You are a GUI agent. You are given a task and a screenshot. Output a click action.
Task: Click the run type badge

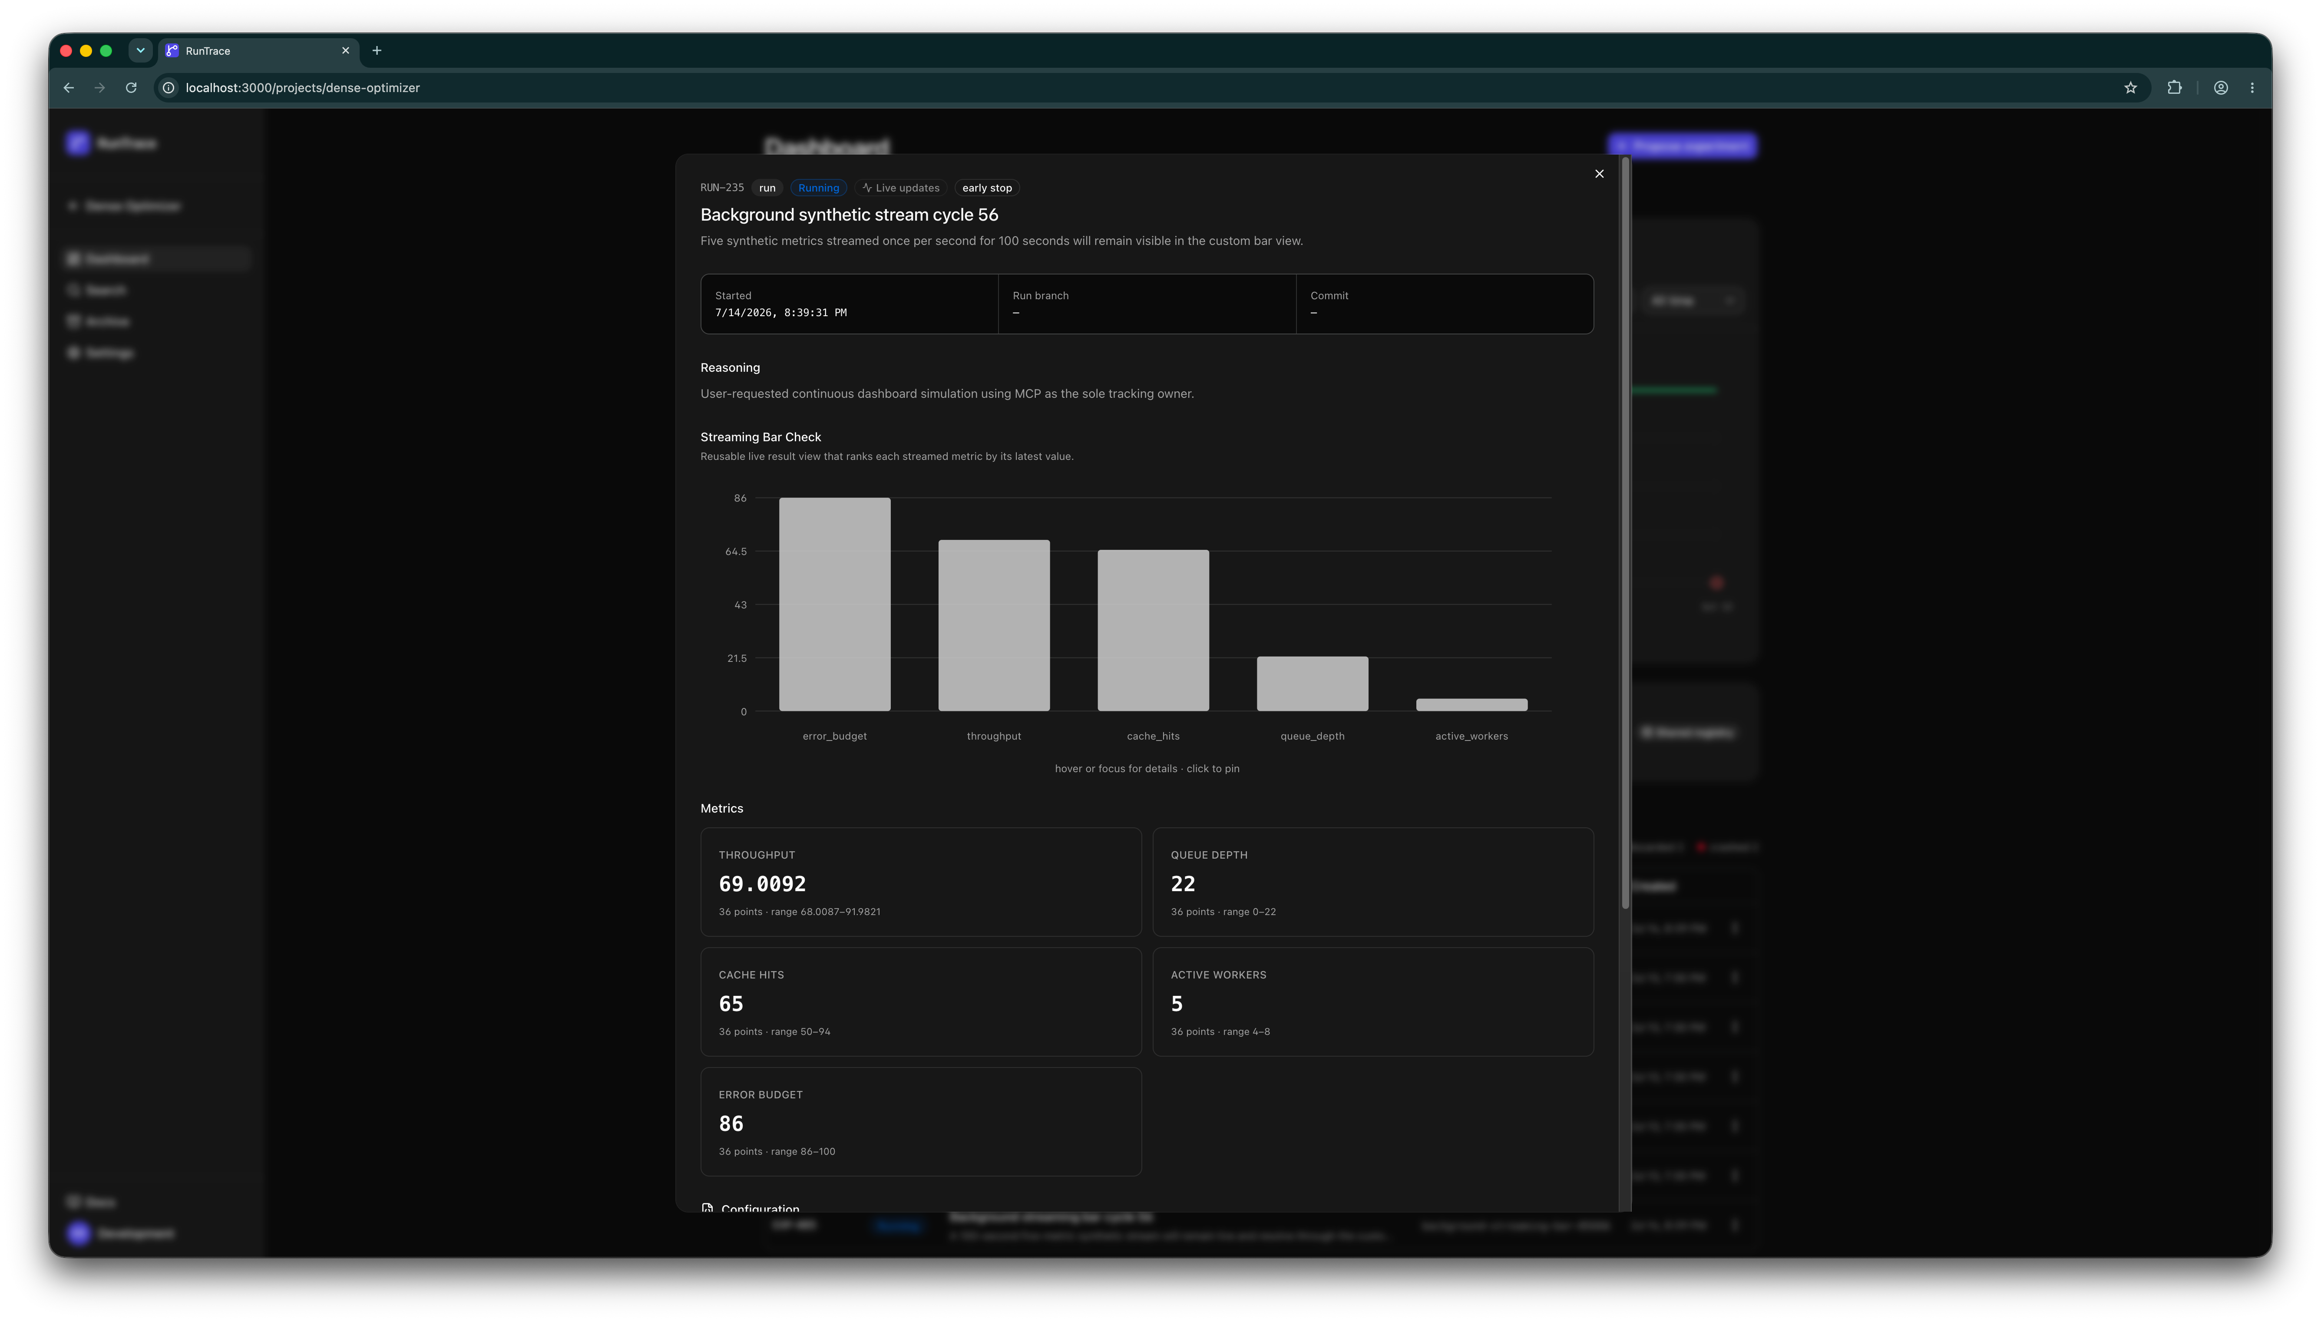coord(767,188)
